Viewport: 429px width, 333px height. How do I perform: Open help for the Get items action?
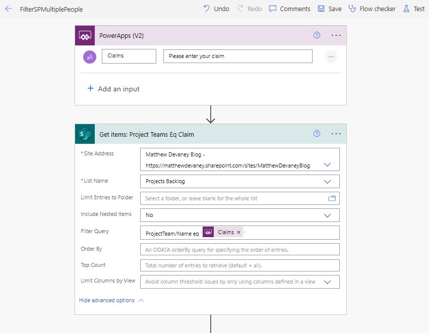[x=317, y=133]
